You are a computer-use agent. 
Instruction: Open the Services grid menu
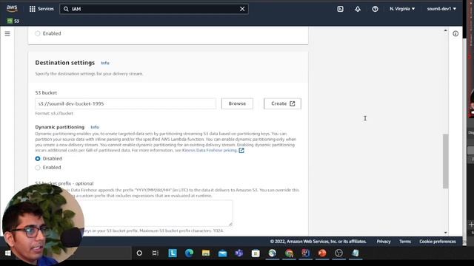click(41, 9)
